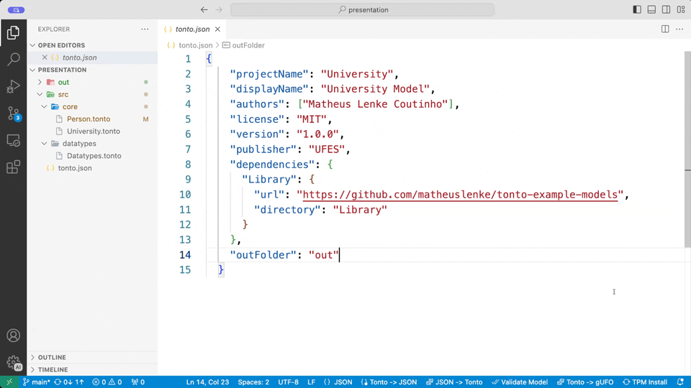Viewport: 691px width, 388px height.
Task: Change end of line sequence LF
Action: [x=311, y=382]
